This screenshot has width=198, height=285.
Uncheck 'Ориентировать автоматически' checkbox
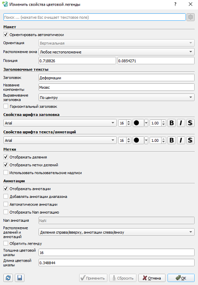[x=6, y=34]
